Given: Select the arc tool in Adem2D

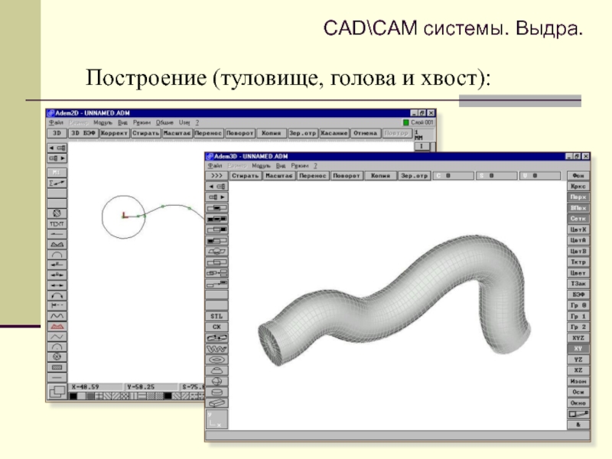Looking at the screenshot, I should pyautogui.click(x=57, y=254).
